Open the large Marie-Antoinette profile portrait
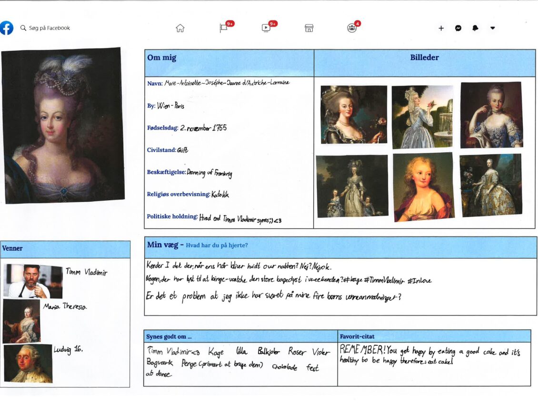 tap(63, 126)
